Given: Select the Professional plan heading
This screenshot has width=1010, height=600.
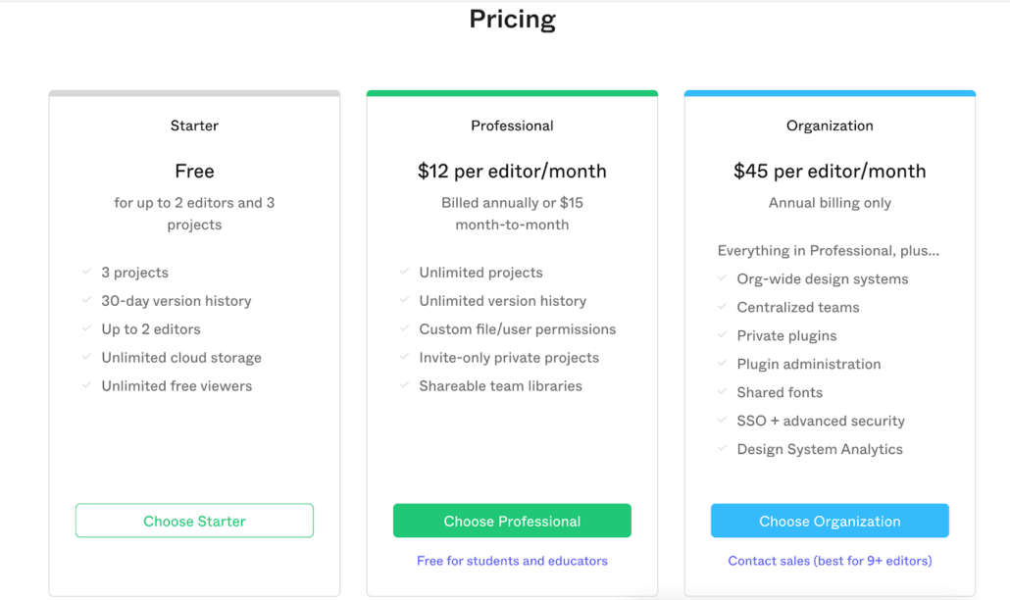Looking at the screenshot, I should click(x=512, y=125).
